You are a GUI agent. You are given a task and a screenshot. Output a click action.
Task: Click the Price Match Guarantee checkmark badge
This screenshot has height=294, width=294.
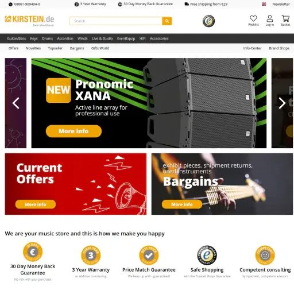click(149, 255)
